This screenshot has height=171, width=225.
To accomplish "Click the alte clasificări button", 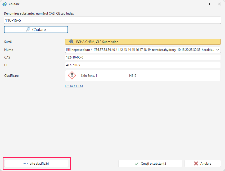I will click(x=36, y=164).
